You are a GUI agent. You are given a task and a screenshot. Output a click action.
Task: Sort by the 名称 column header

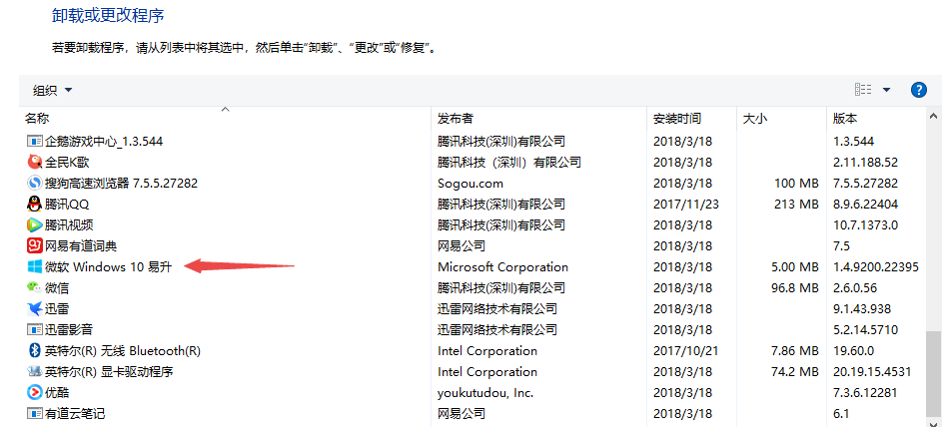(37, 119)
